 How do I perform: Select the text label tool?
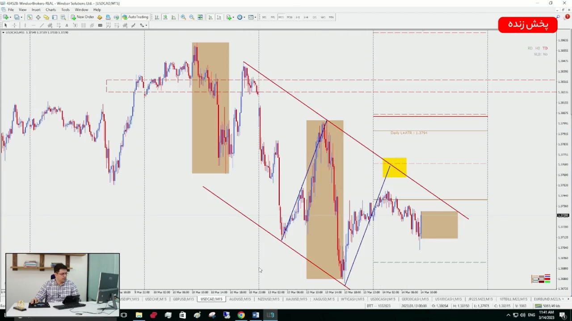(75, 25)
